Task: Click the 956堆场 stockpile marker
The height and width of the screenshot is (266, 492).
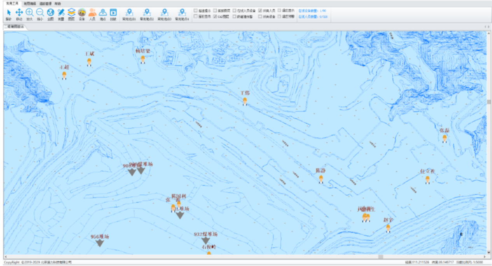Action: coord(100,243)
